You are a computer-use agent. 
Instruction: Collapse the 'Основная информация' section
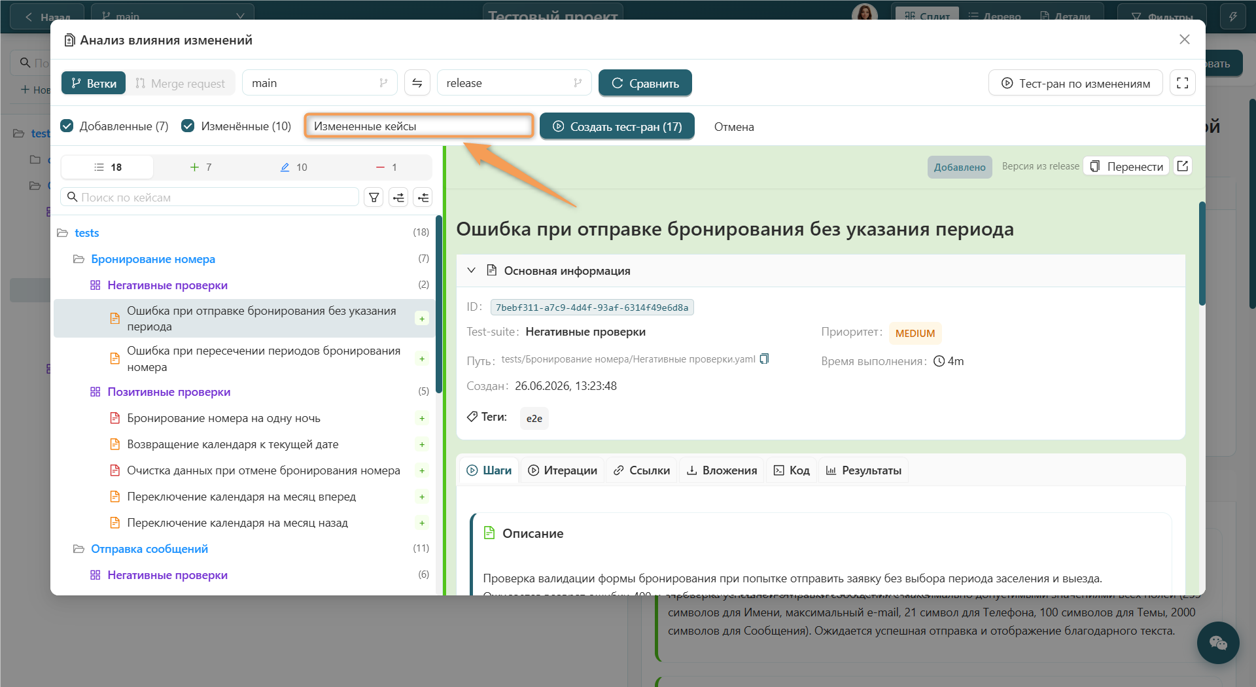pos(471,270)
